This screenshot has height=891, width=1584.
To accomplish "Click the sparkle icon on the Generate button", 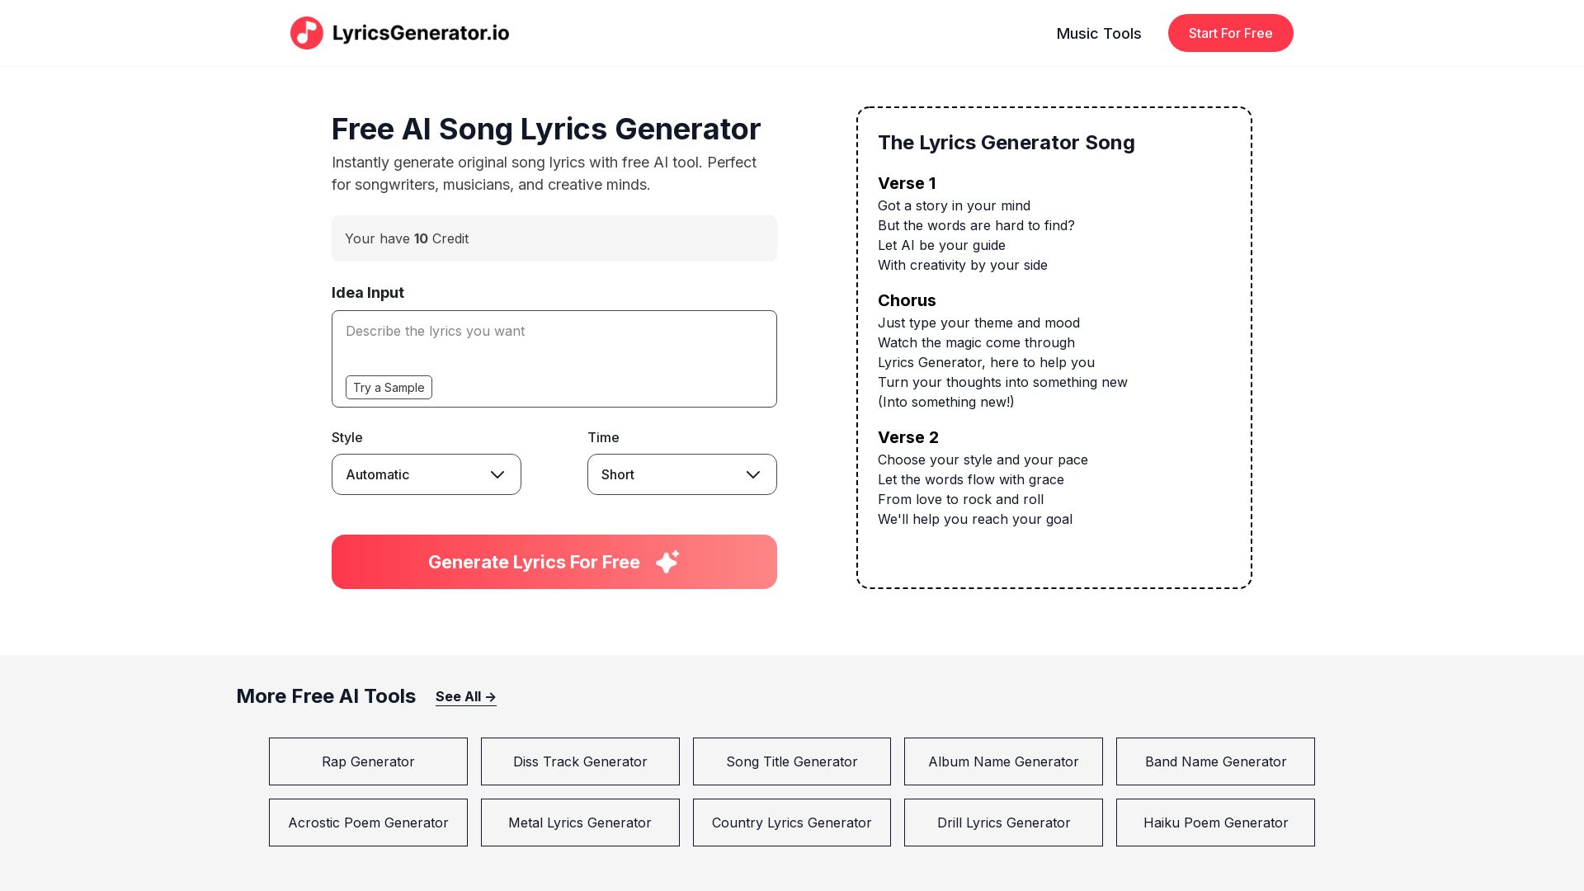I will [x=667, y=562].
